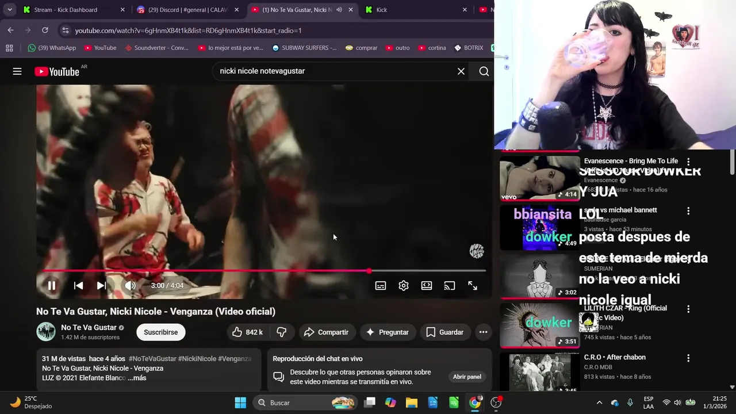Click No Te Va Gustar channel avatar
Image resolution: width=736 pixels, height=414 pixels.
point(46,332)
